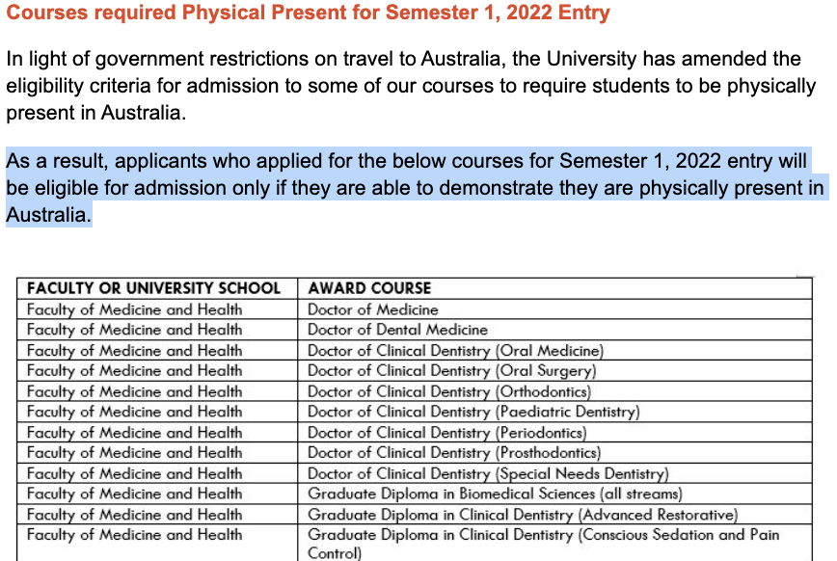Click the word 'Australia.' ending the highlighted paragraph
The width and height of the screenshot is (837, 561).
pos(48,215)
